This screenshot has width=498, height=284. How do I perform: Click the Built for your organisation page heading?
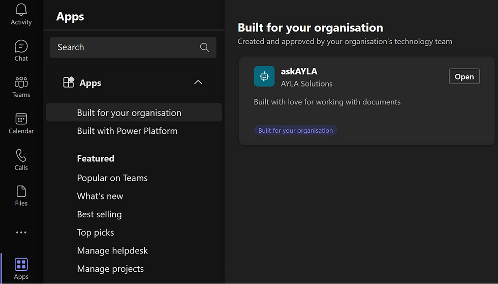click(x=310, y=27)
